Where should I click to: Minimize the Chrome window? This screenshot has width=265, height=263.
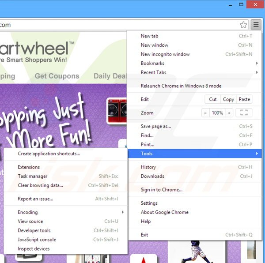(x=231, y=5)
